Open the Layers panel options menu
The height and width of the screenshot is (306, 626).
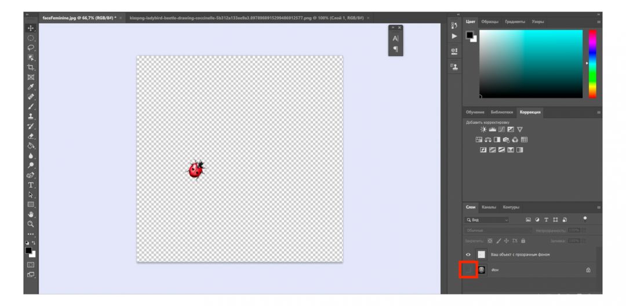[598, 207]
